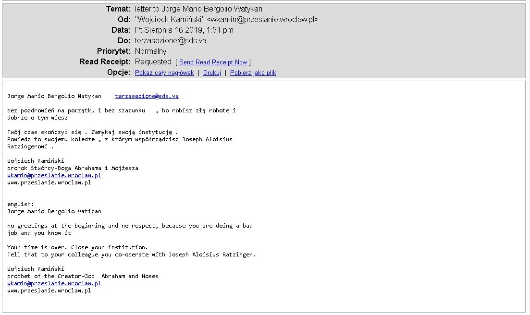Screen dimensions: 530x315
Task: Click wkamin@przeslanie.wroclaw.pl link under English signature
Action: click(x=54, y=284)
